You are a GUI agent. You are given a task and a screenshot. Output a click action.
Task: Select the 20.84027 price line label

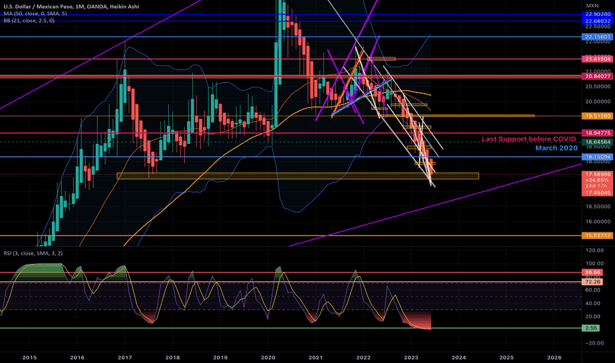pyautogui.click(x=598, y=76)
